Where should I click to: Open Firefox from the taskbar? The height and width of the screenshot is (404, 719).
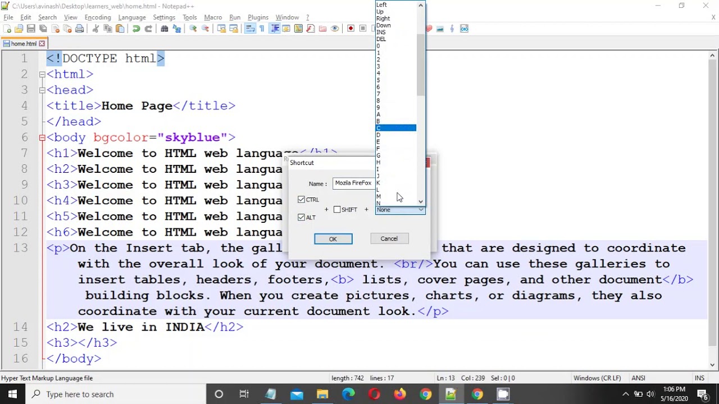399,394
